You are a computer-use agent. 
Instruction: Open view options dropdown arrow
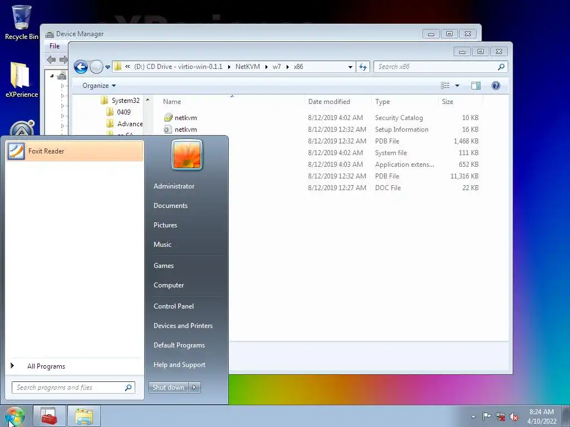[458, 86]
